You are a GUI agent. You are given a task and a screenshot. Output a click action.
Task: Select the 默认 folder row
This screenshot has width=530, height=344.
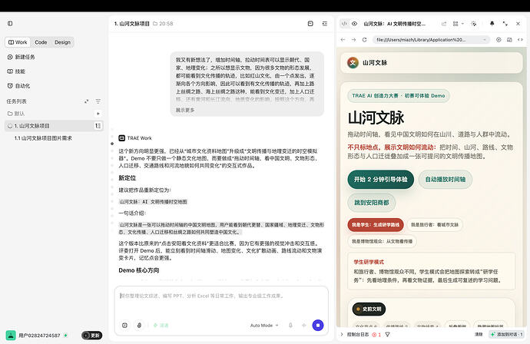click(x=54, y=114)
